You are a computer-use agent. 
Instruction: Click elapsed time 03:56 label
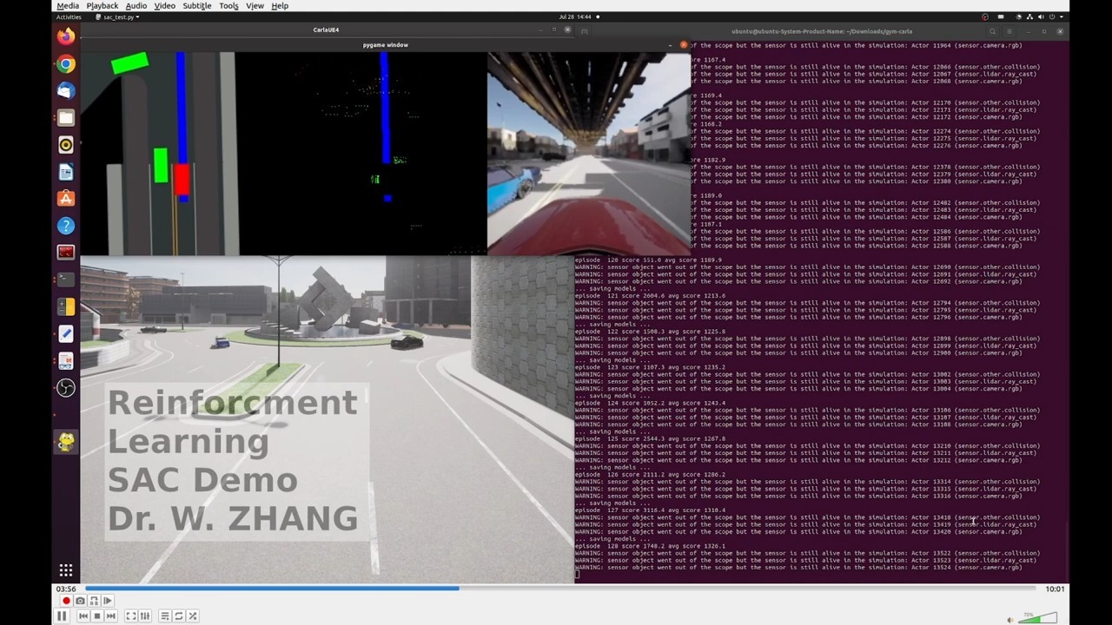(x=66, y=589)
